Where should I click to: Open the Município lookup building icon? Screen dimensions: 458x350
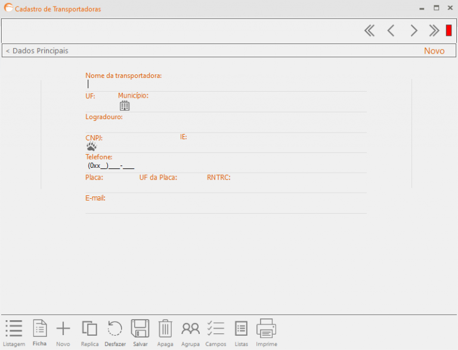click(125, 106)
